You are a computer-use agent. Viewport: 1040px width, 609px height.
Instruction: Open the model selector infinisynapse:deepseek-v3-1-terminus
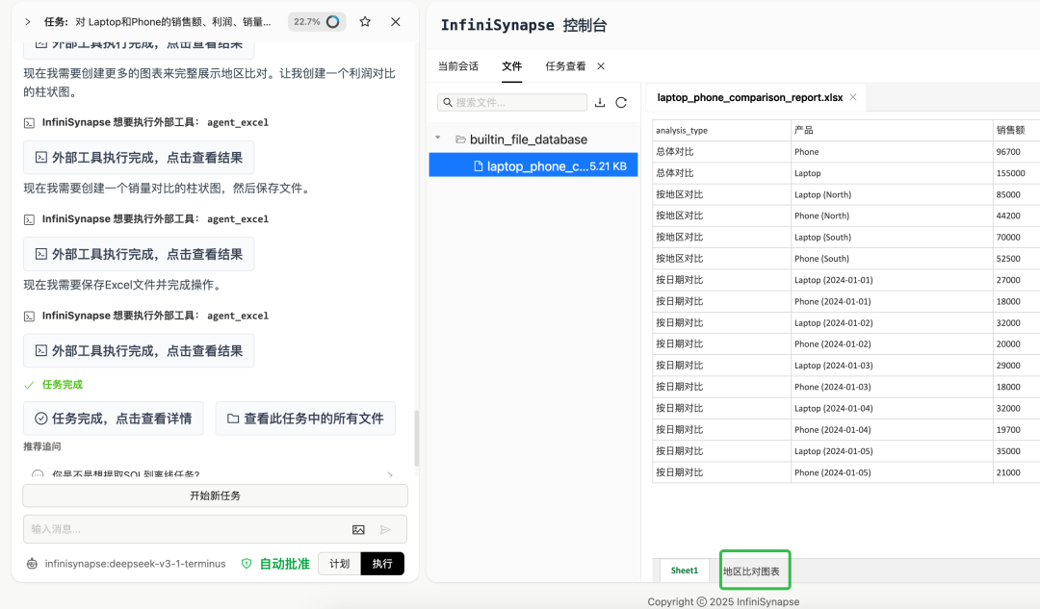point(126,564)
